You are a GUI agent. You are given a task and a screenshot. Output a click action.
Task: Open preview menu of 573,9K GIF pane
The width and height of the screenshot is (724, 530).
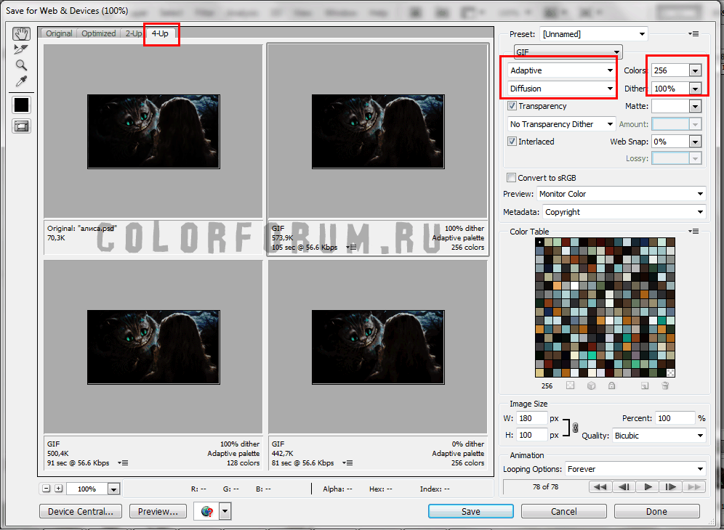(x=351, y=248)
